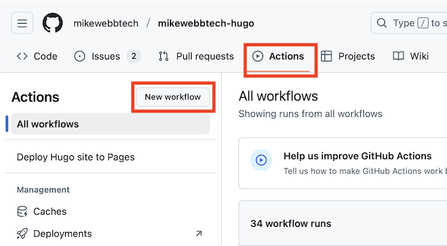Click the Code angle-brackets icon
This screenshot has height=246, width=447.
coord(22,56)
